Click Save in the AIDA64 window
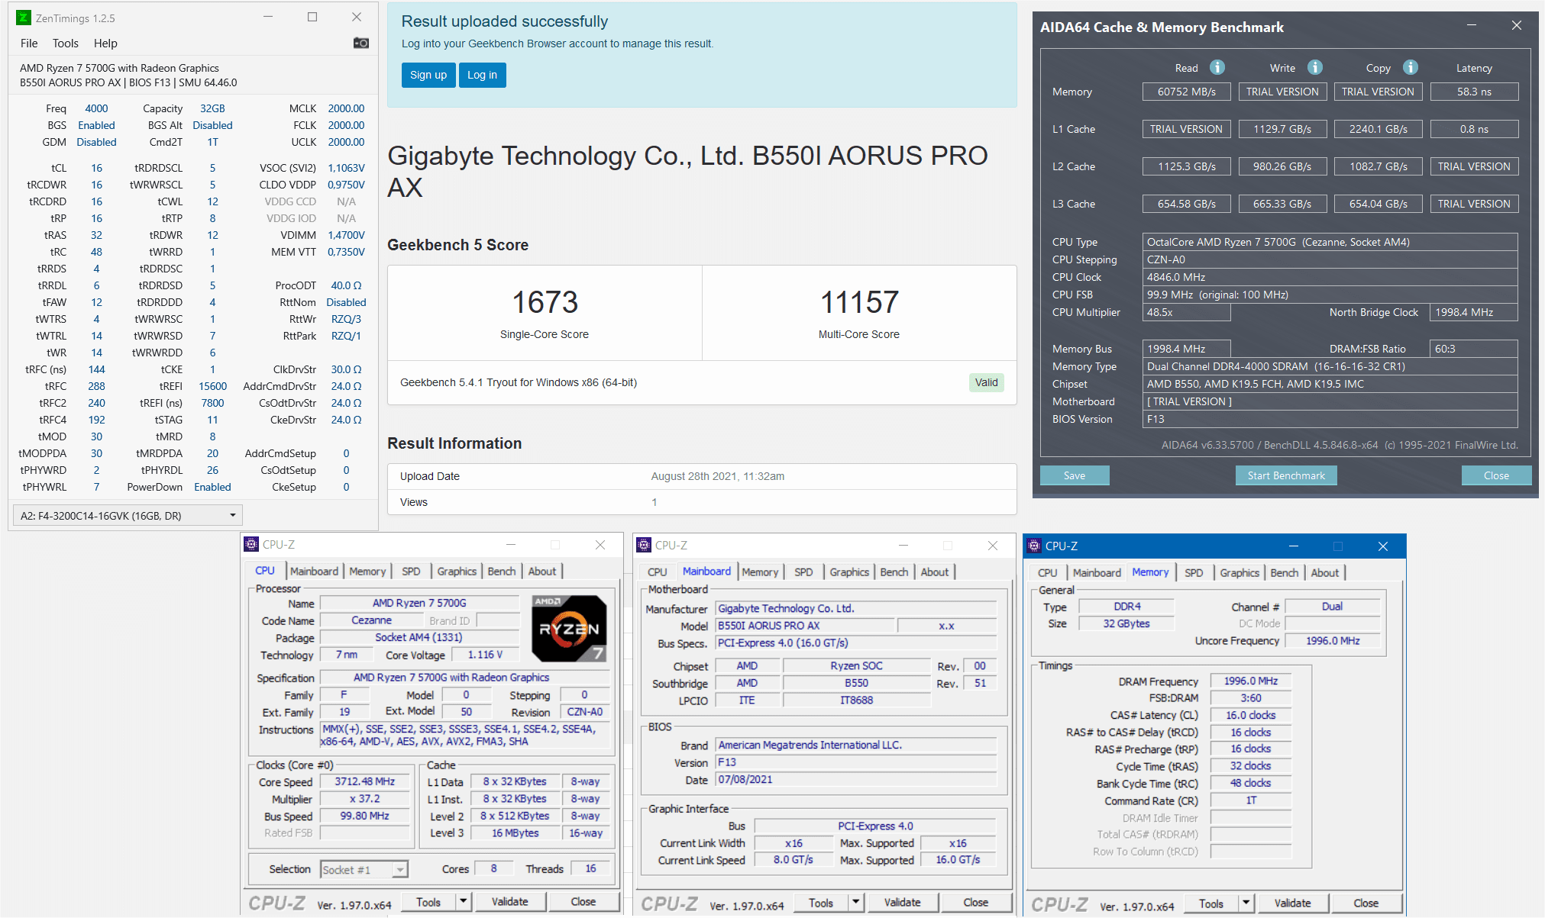The height and width of the screenshot is (918, 1545). click(x=1075, y=475)
